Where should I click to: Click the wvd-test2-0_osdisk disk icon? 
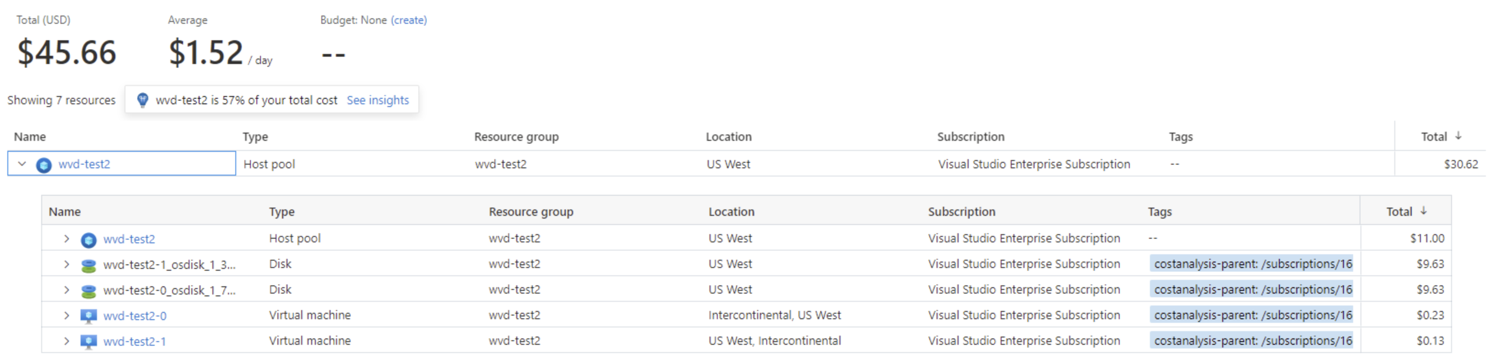click(88, 290)
